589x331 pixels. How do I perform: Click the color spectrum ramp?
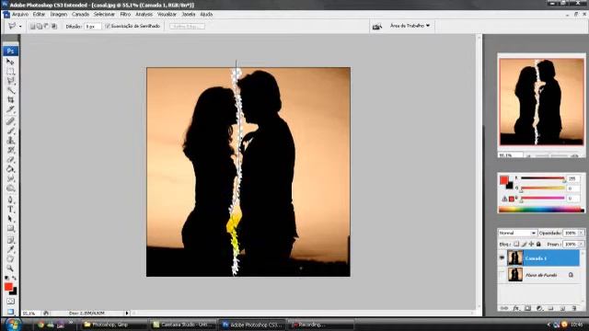point(541,210)
